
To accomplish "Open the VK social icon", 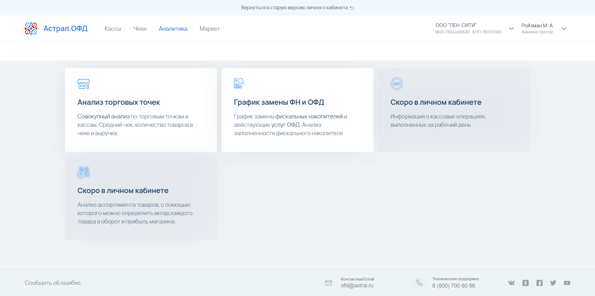I will click(511, 283).
